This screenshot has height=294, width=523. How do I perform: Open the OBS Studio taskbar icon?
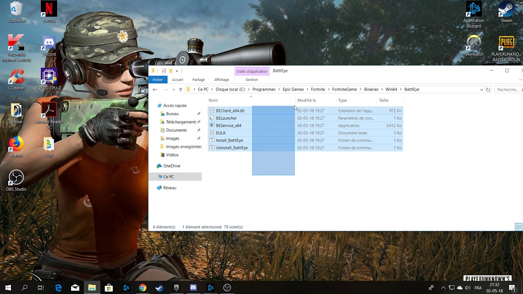[x=227, y=288]
